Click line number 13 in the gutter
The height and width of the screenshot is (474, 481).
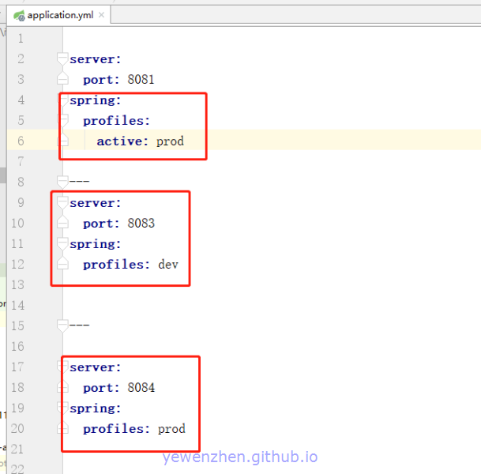(17, 285)
